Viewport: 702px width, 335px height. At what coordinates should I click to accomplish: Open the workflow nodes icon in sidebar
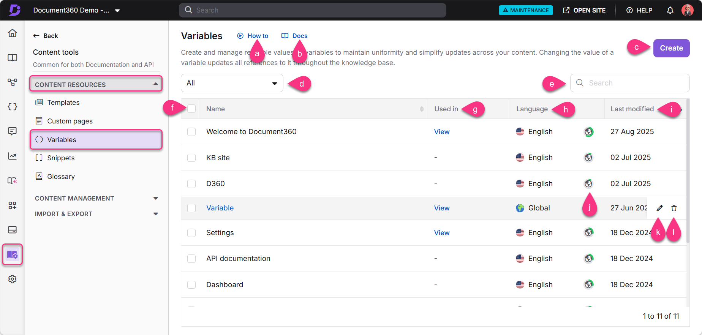tap(13, 82)
